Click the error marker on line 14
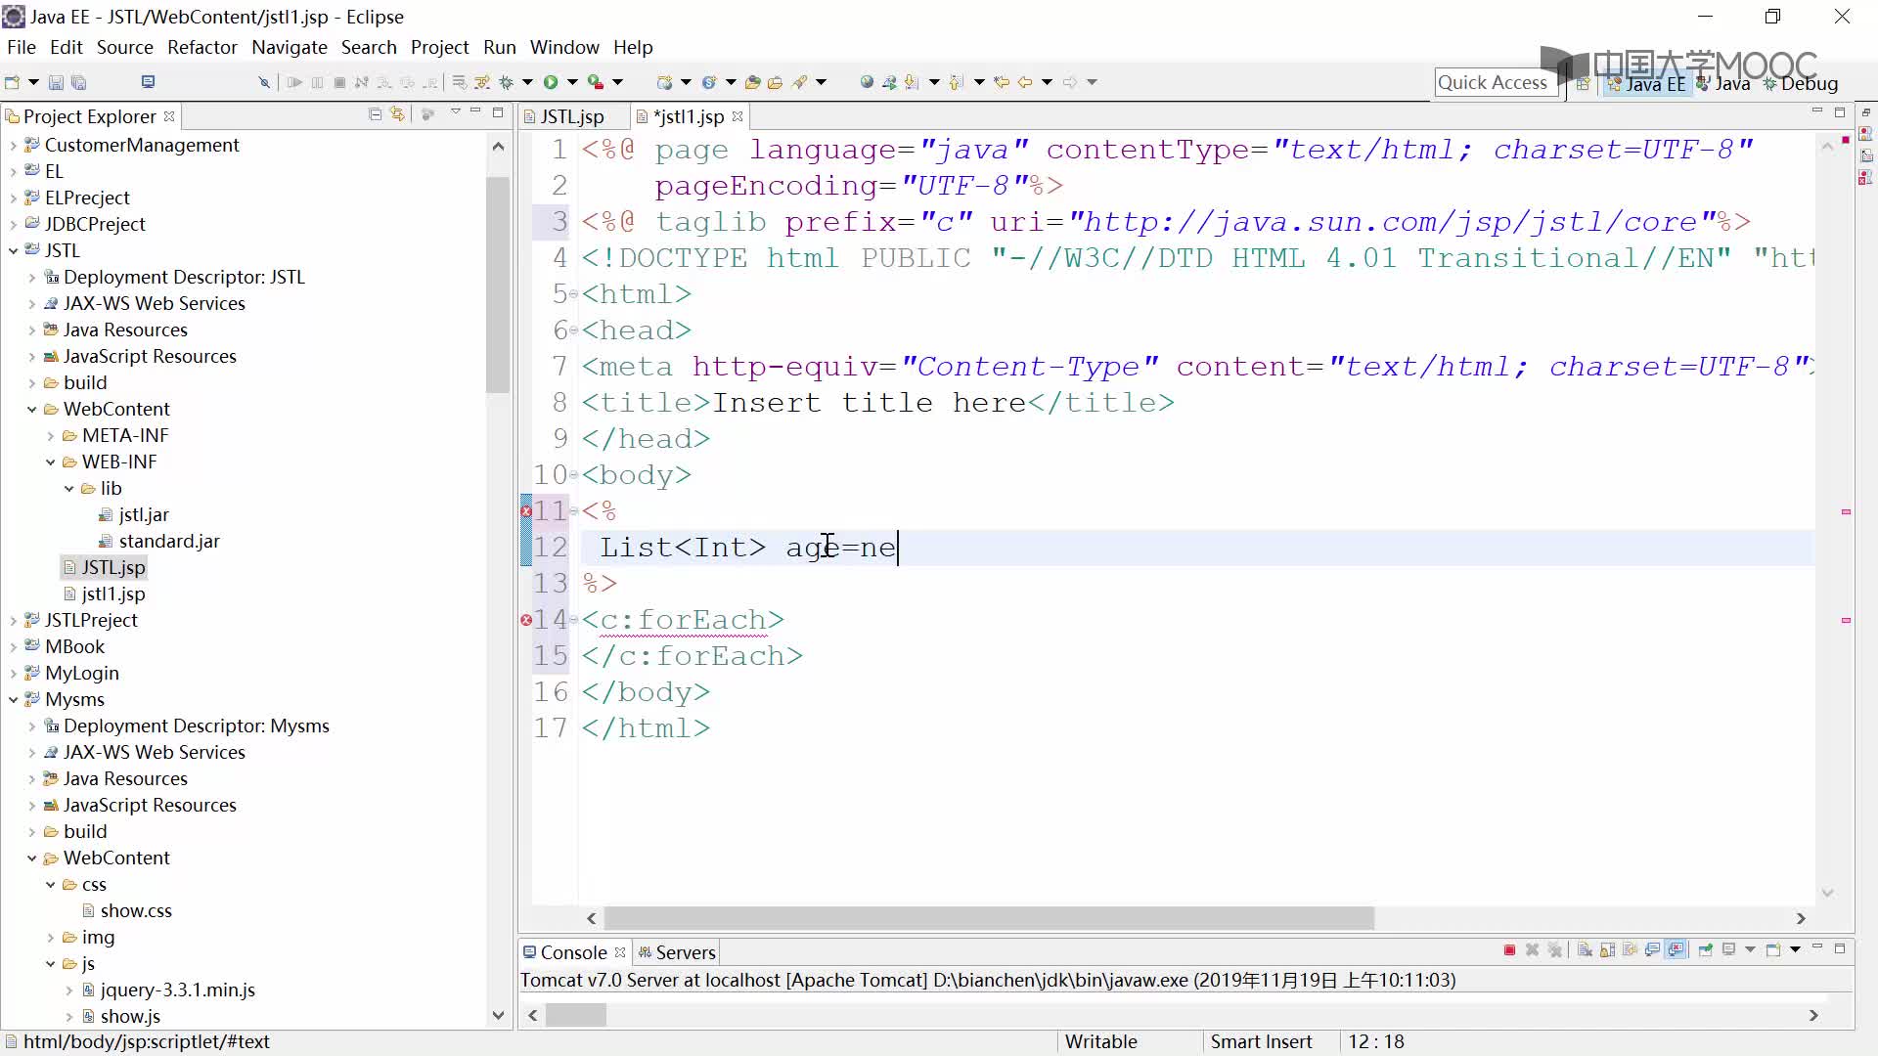Image resolution: width=1878 pixels, height=1056 pixels. 526,620
